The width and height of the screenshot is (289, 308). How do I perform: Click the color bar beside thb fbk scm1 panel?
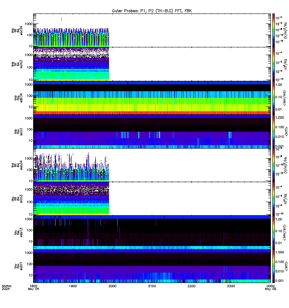coord(274,131)
